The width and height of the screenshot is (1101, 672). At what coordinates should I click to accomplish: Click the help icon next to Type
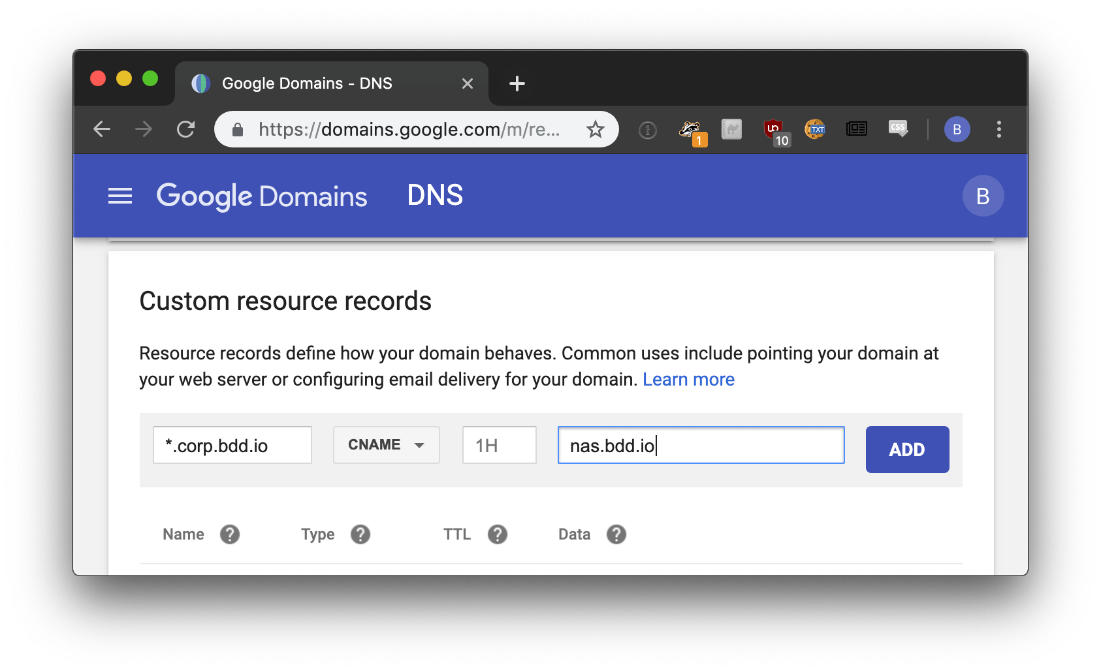pos(360,534)
